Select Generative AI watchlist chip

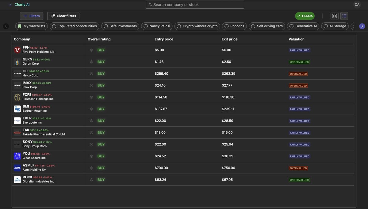pos(303,26)
